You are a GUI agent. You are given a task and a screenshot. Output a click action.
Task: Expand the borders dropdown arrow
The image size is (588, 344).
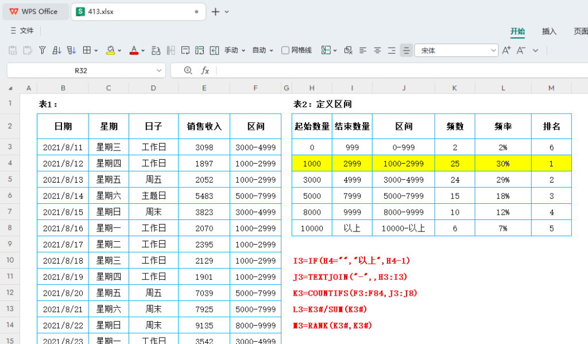pos(96,51)
